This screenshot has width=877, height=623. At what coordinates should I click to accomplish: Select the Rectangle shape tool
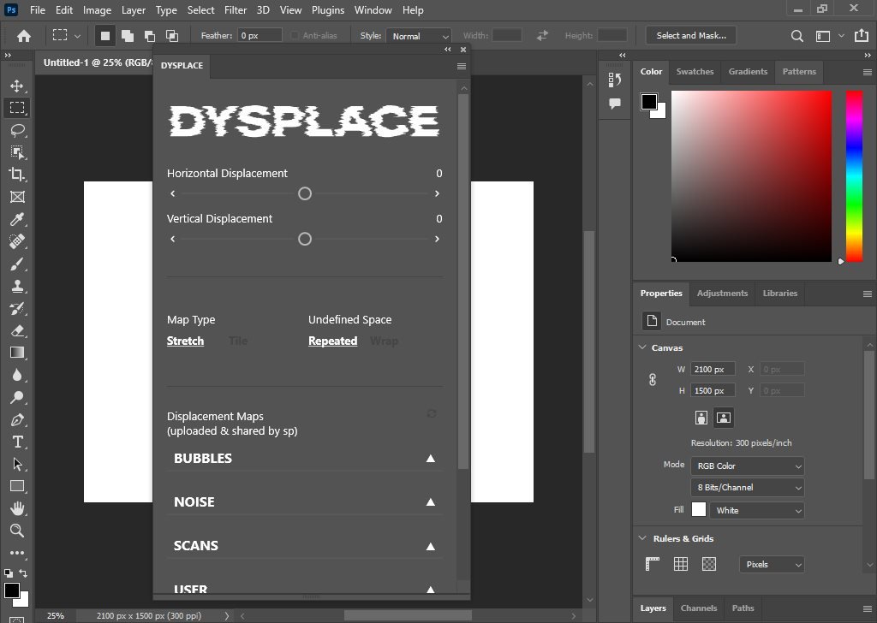pos(17,486)
